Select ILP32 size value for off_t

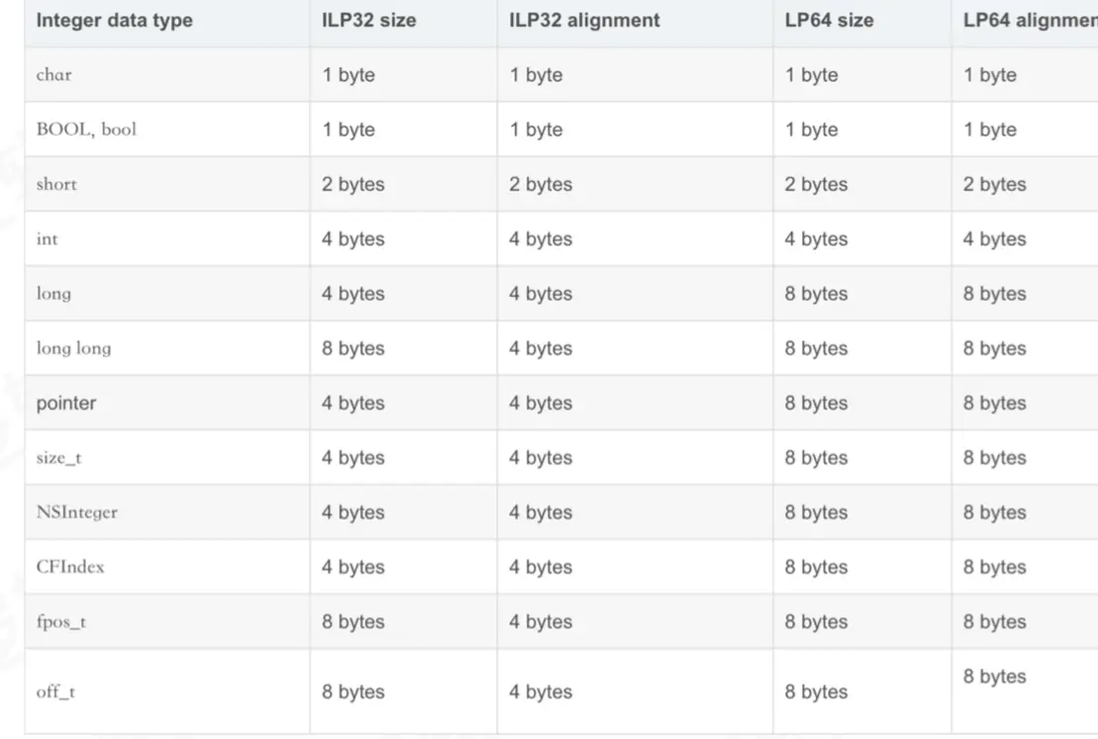click(353, 692)
